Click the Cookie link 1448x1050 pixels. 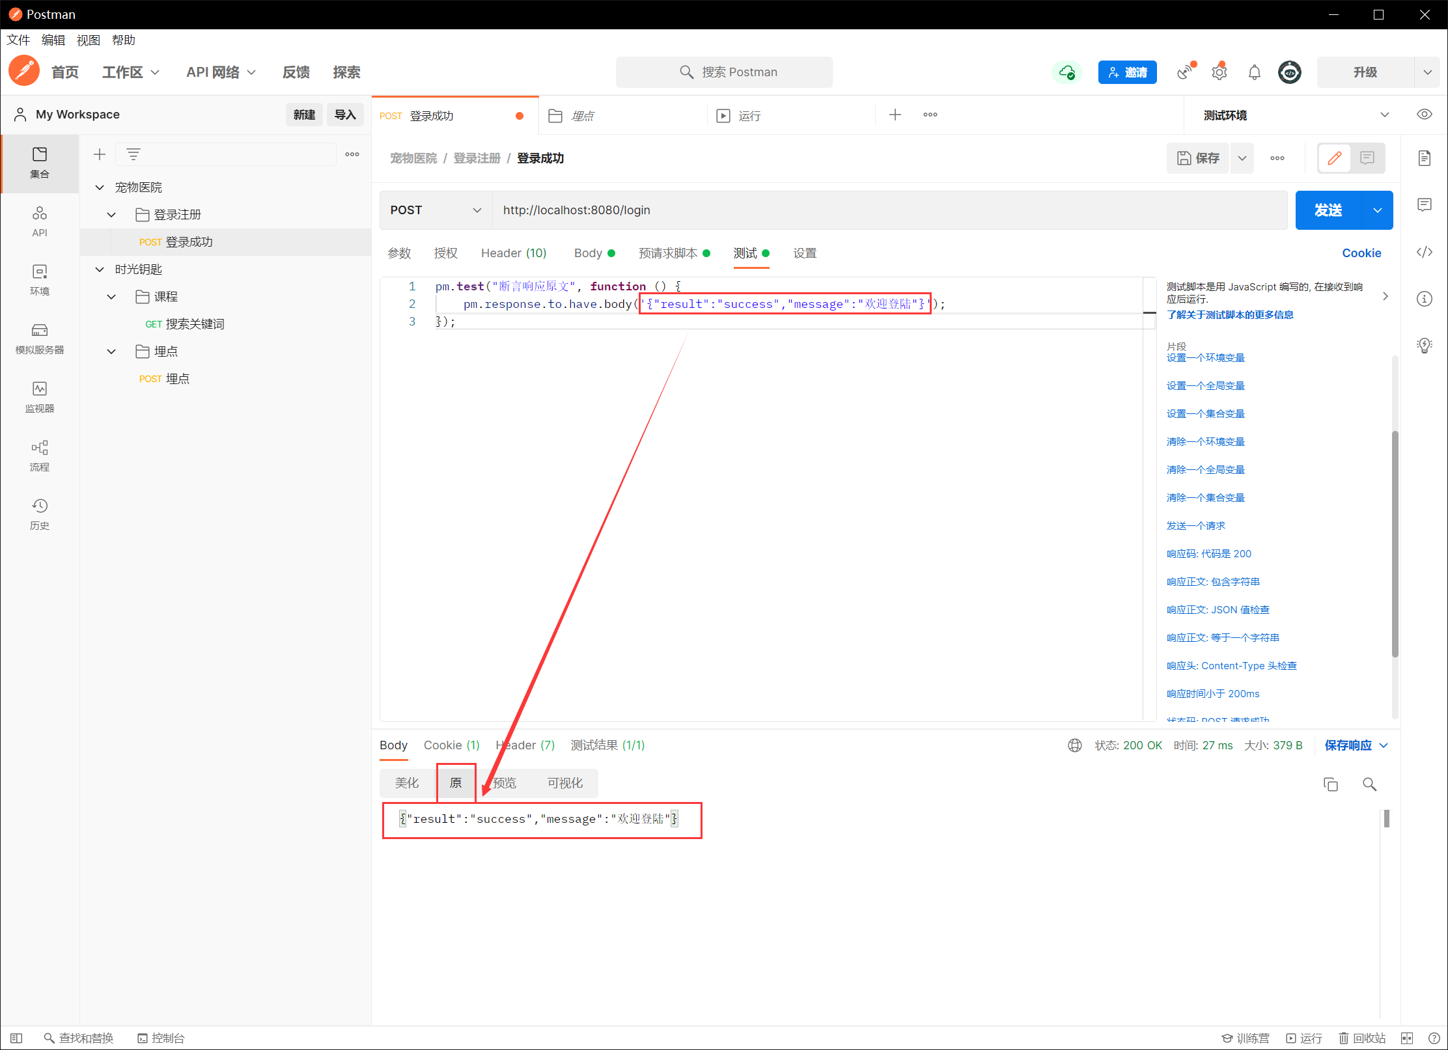pyautogui.click(x=1361, y=253)
